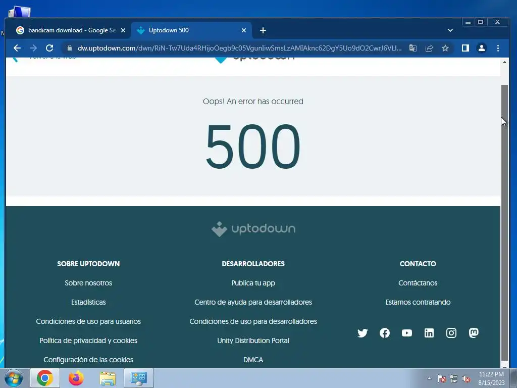This screenshot has height=388, width=517.
Task: Show hidden system tray icons
Action: tap(429, 378)
